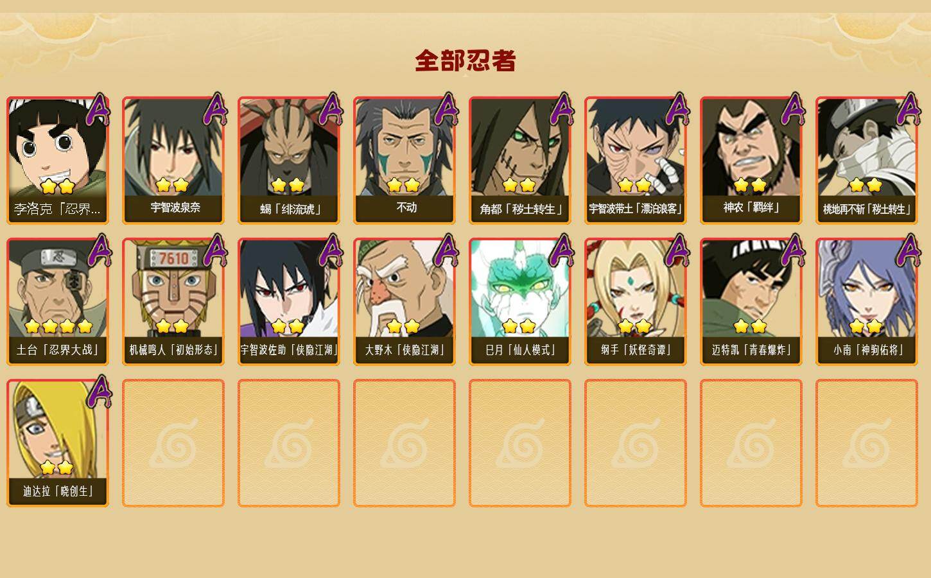Select the 宇智波佐助「侠隐江湖」card
931x578 pixels.
click(289, 302)
